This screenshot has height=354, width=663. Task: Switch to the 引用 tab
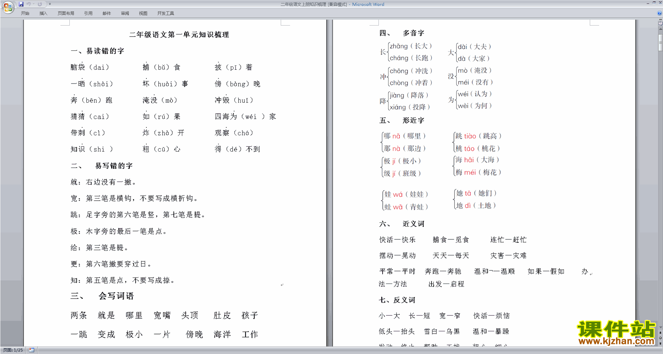(88, 13)
